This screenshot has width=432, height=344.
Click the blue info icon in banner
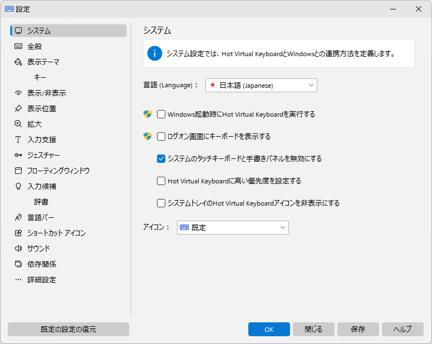pyautogui.click(x=155, y=53)
